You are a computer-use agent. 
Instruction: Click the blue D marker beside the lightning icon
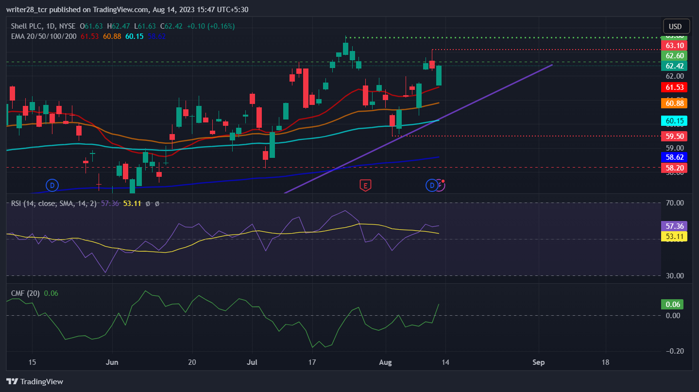pos(431,185)
